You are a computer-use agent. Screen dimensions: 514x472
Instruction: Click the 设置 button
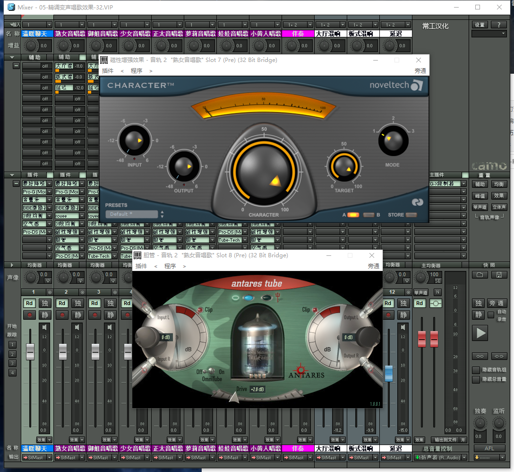(480, 25)
